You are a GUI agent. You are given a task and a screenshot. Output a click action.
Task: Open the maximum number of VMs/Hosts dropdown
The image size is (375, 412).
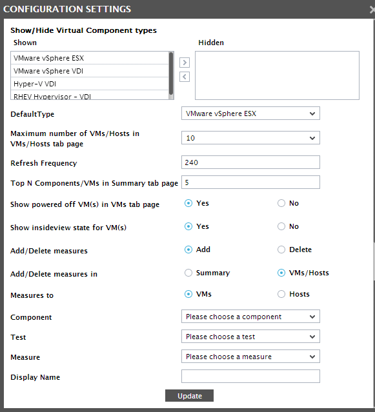[250, 138]
